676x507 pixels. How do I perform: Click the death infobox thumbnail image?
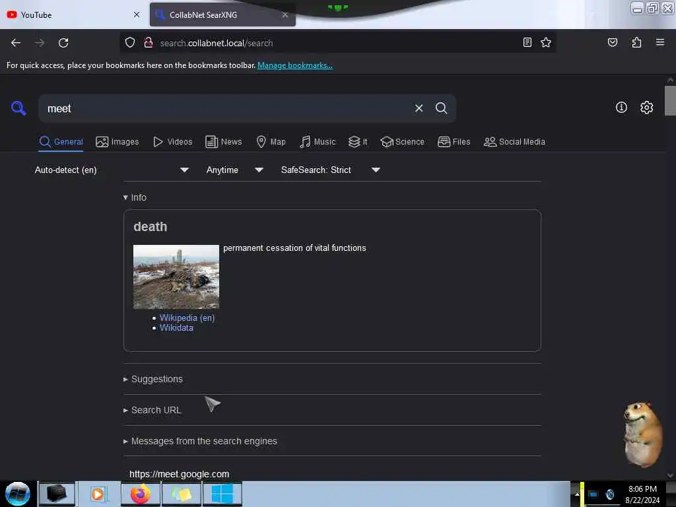[x=176, y=277]
